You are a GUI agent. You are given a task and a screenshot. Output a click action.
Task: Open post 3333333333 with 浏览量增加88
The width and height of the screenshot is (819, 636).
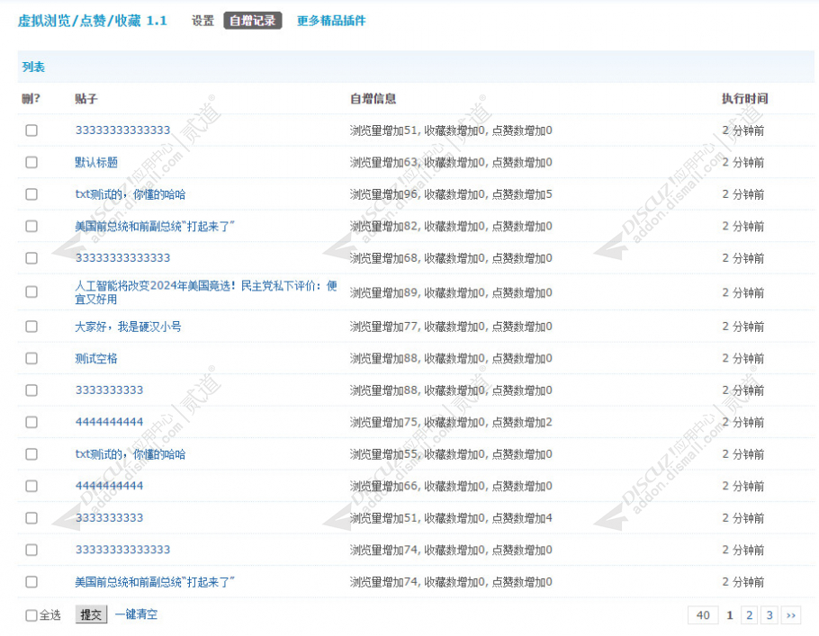pos(109,390)
